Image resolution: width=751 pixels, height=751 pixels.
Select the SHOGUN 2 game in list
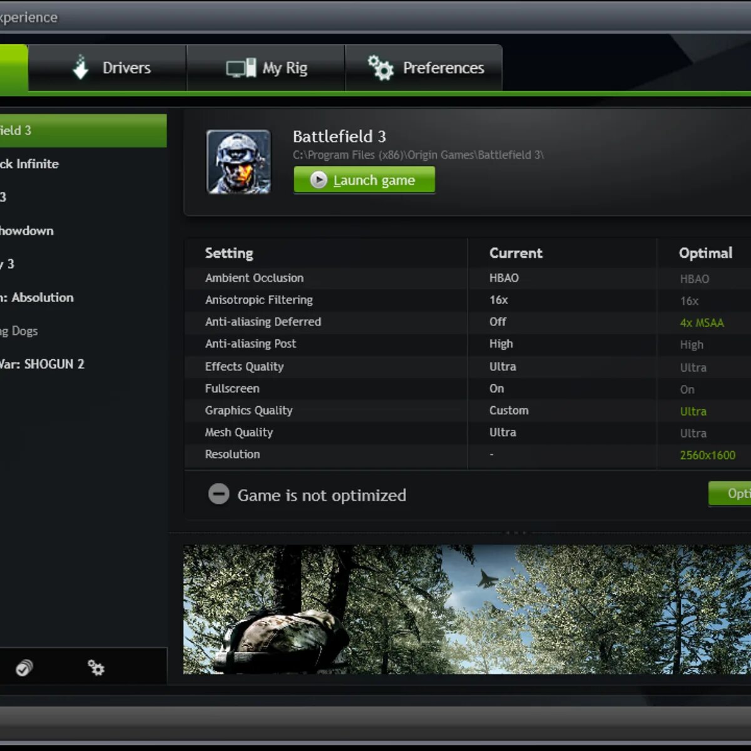click(83, 364)
